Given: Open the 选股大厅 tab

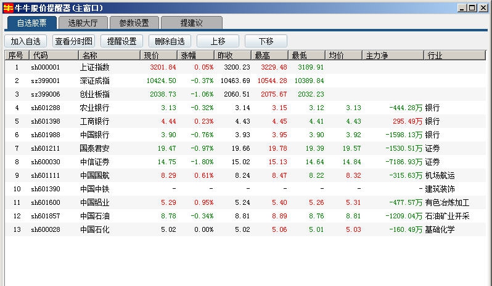Looking at the screenshot, I should 83,23.
